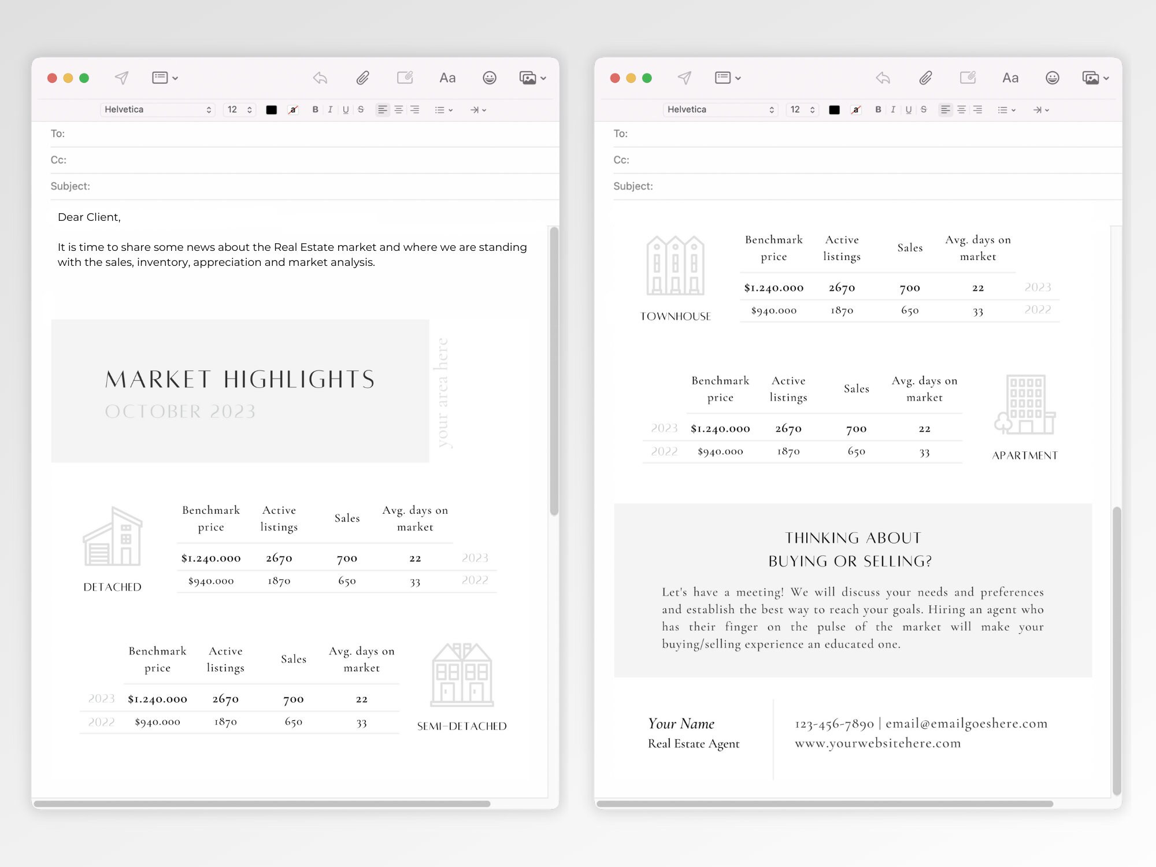The width and height of the screenshot is (1156, 867).
Task: Open the text color swatch
Action: [271, 109]
